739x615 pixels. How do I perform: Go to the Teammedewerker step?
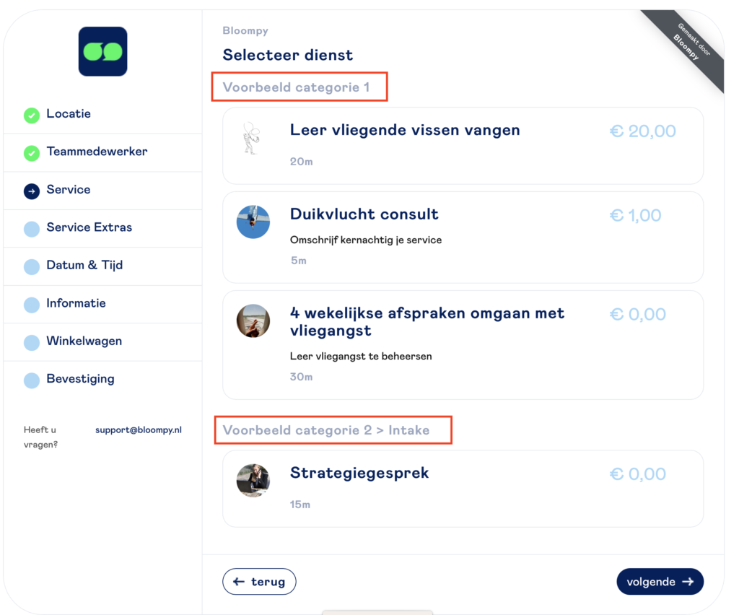pyautogui.click(x=97, y=152)
